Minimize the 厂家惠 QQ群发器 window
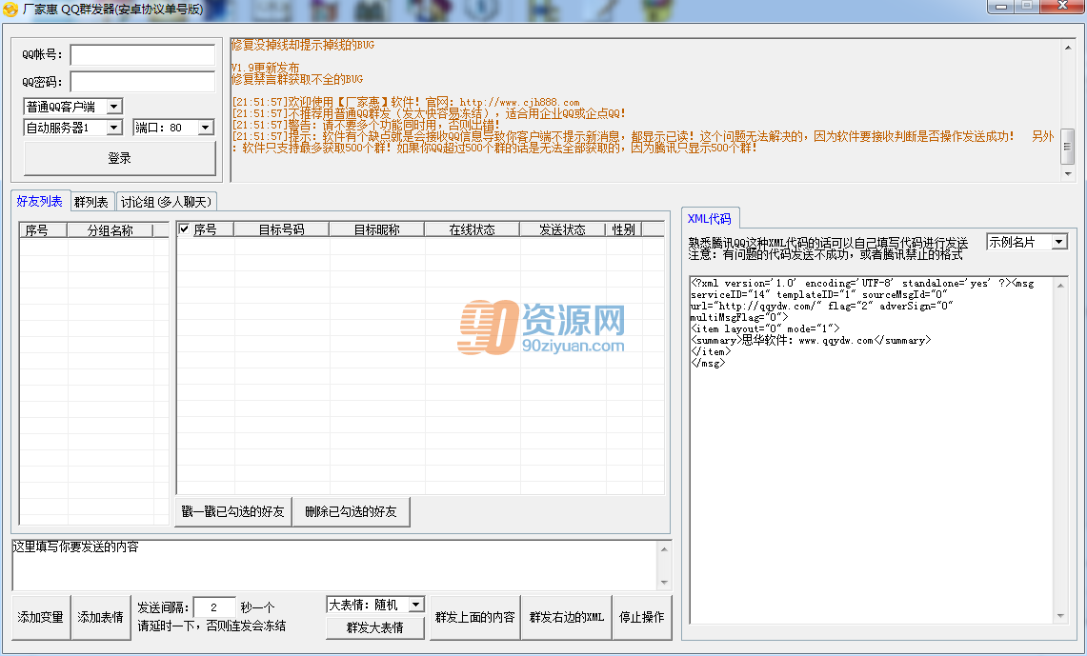 (x=1001, y=7)
